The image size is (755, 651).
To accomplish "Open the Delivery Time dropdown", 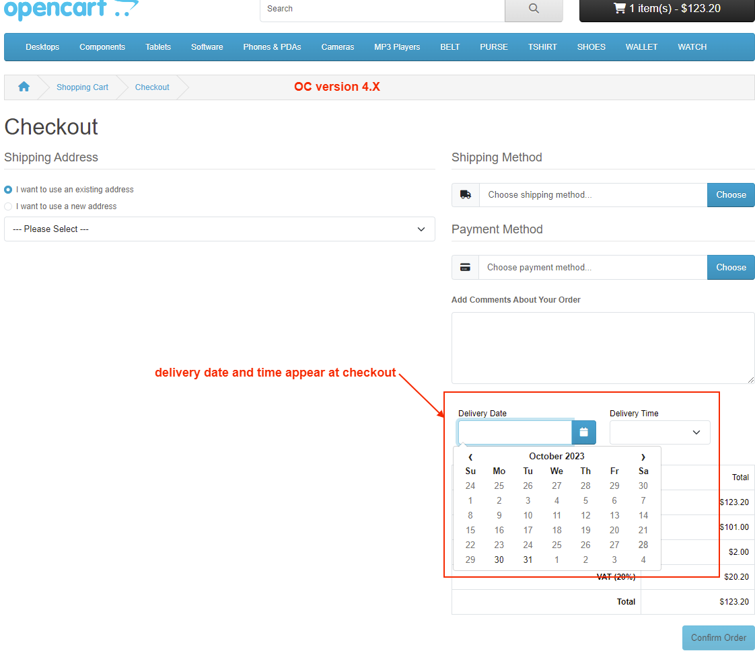I will [659, 432].
